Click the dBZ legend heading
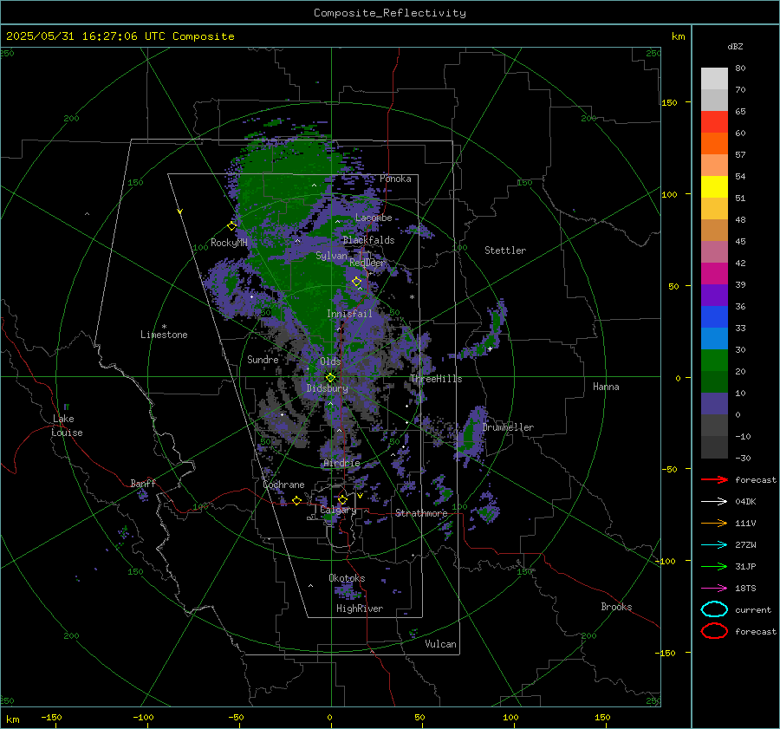 [x=735, y=47]
